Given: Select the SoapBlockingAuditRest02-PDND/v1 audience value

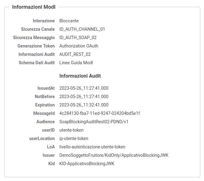Looking at the screenshot, I should (94, 122).
